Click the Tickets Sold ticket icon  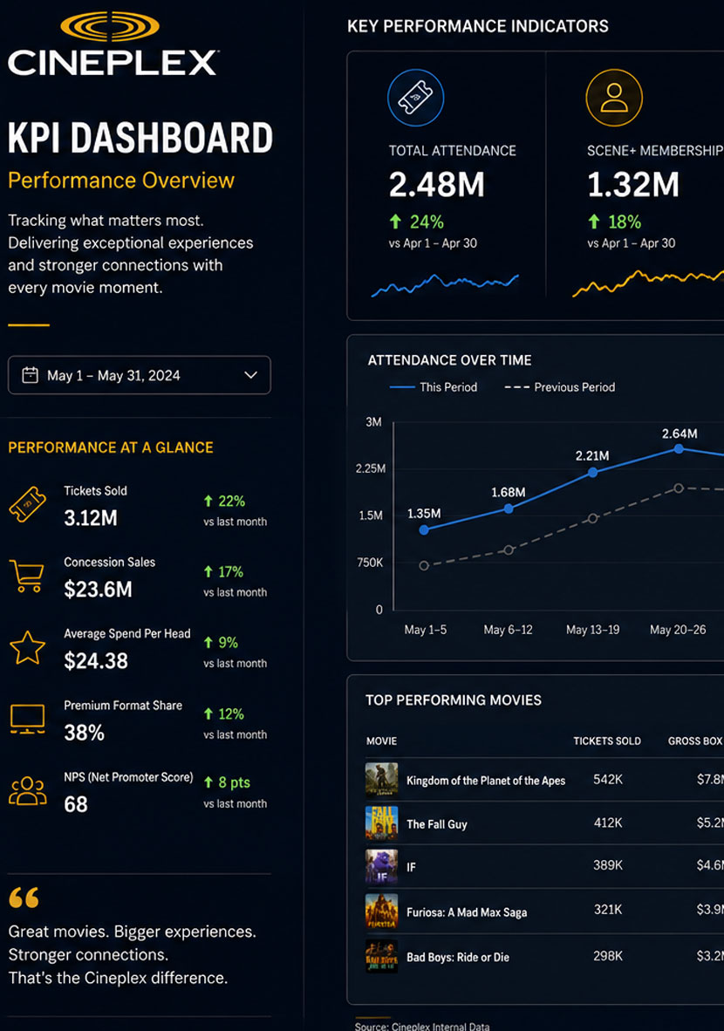[27, 504]
